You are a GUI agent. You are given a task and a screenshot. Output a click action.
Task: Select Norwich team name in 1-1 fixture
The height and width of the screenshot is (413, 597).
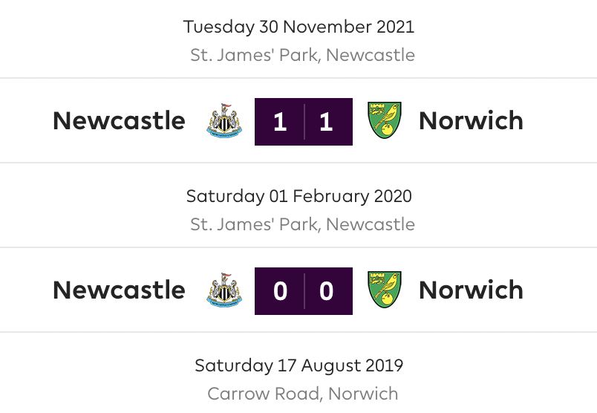click(x=471, y=121)
